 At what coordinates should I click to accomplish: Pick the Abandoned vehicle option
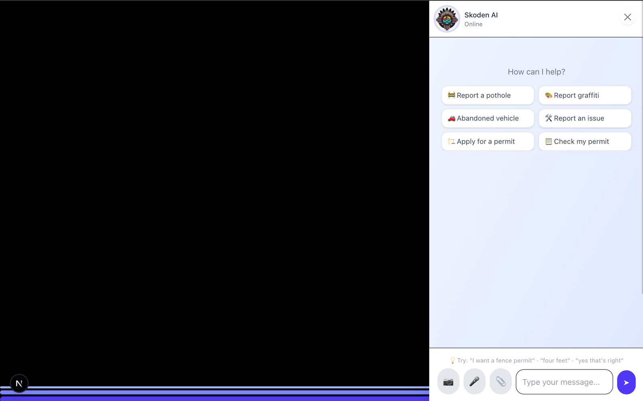(488, 118)
